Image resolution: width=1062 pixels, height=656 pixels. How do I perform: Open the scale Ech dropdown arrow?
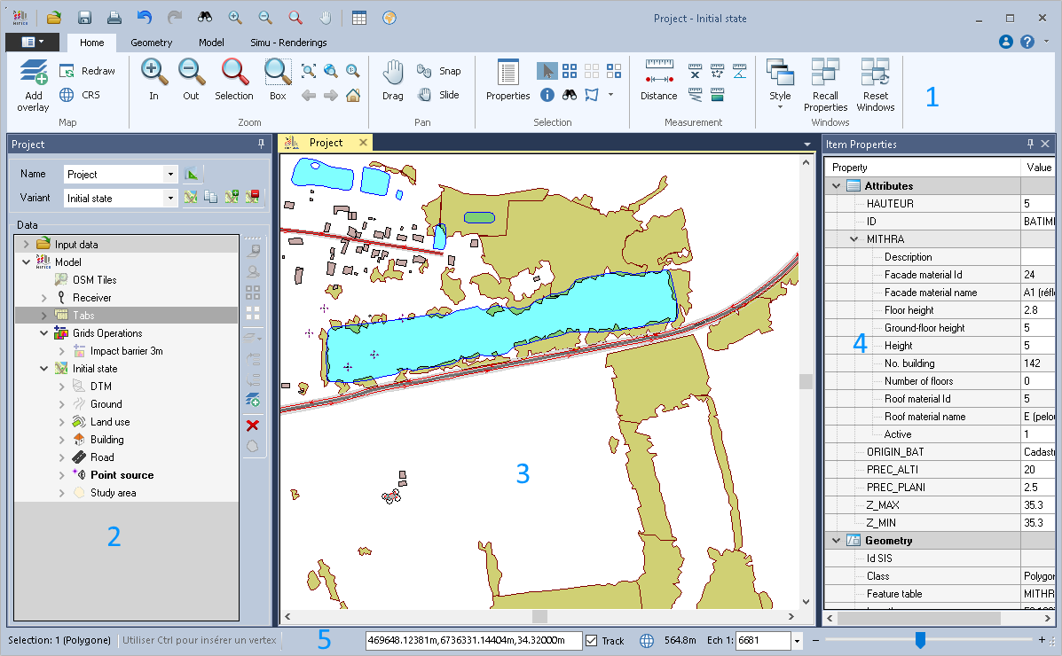[798, 640]
